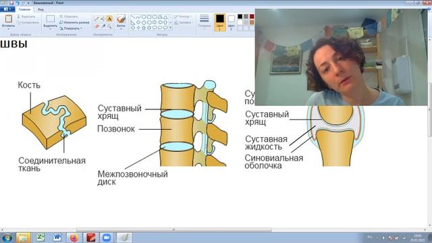Screen dimensions: 432x243
Task: Click the Вырезать cut button
Action: point(26,16)
